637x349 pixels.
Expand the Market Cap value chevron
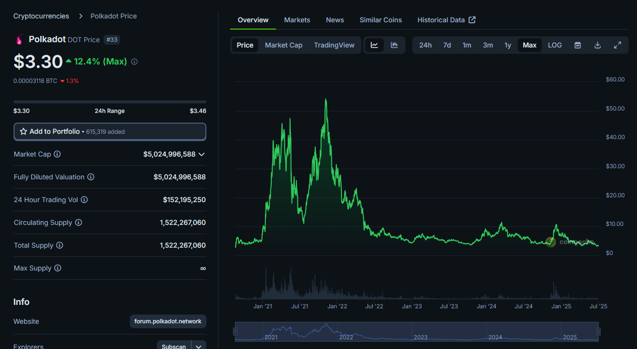click(x=202, y=154)
